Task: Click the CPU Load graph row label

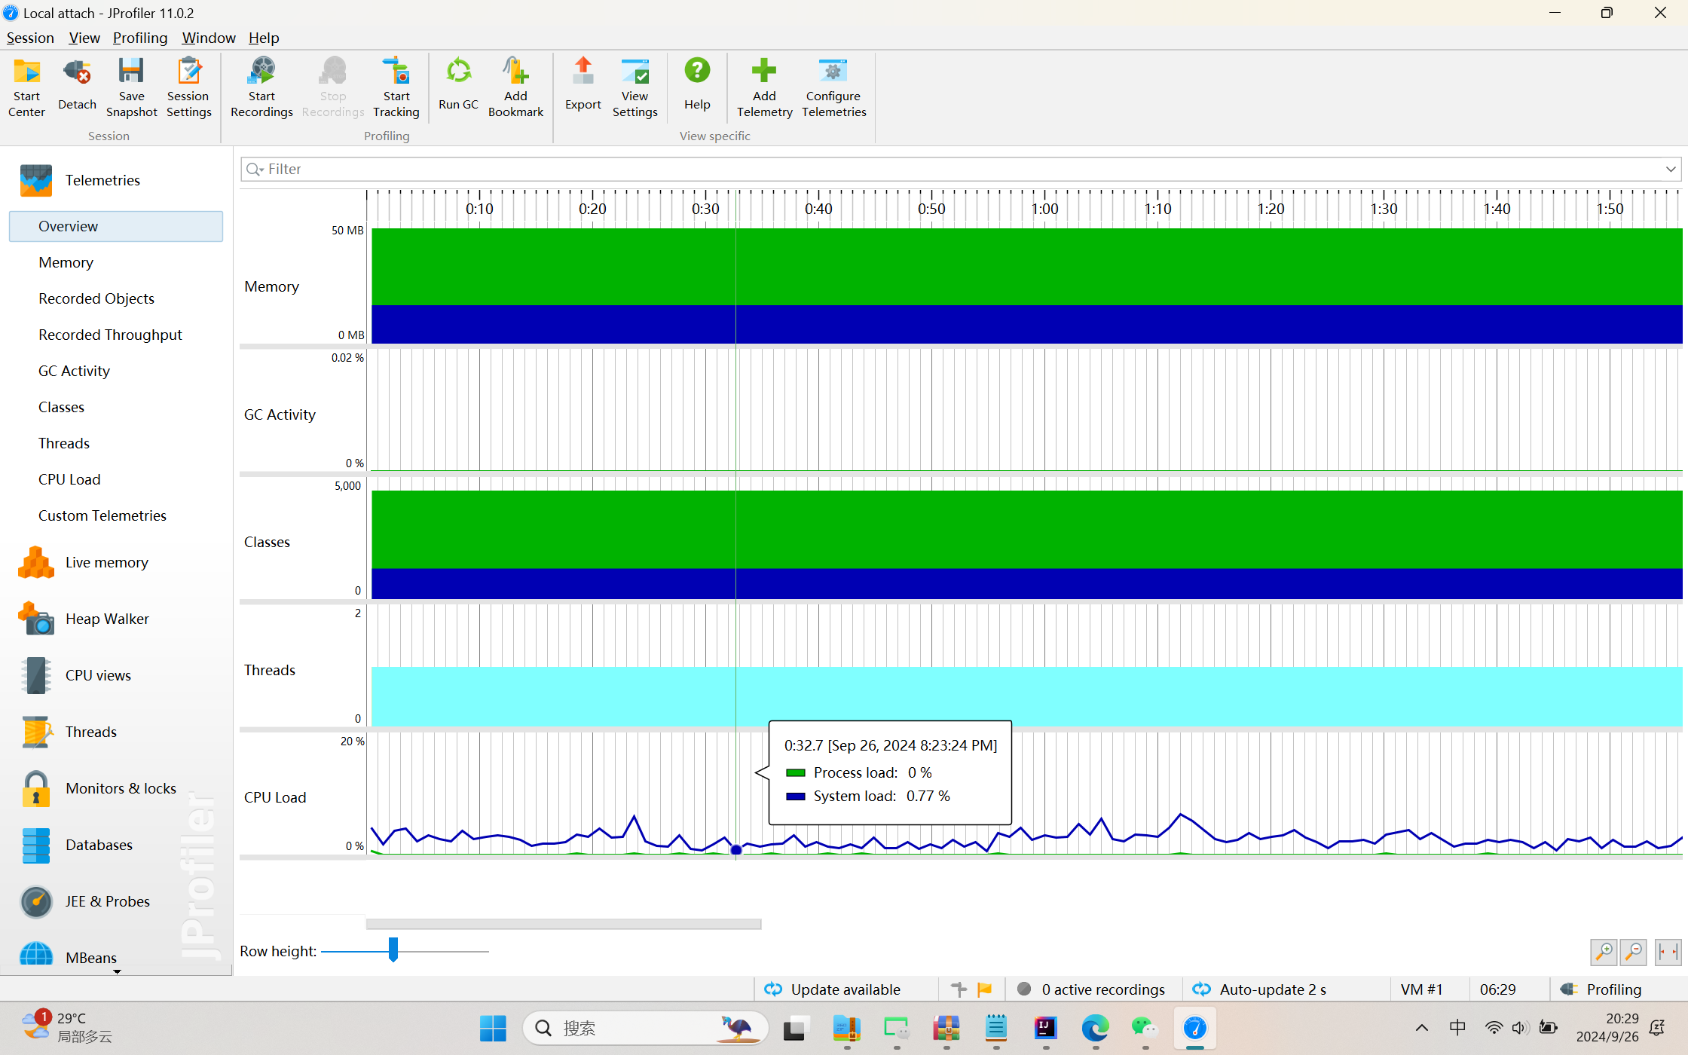Action: (x=275, y=797)
